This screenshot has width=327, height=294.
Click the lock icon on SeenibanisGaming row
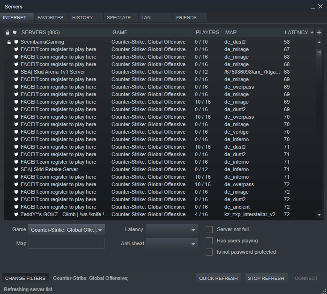coord(8,42)
